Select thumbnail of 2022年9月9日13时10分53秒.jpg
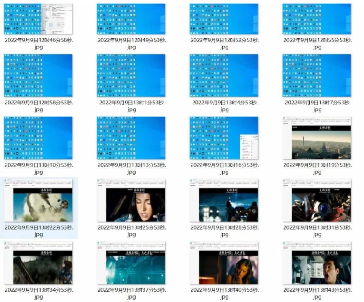 tap(38, 138)
